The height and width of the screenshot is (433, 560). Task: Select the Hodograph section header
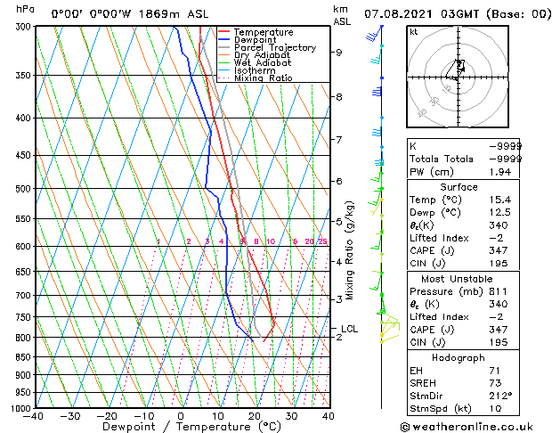(459, 356)
